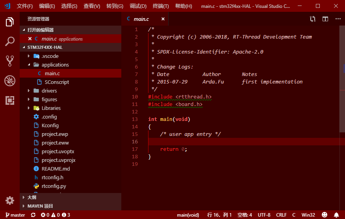Open the Source Control view icon
The width and height of the screenshot is (345, 219).
(x=10, y=61)
